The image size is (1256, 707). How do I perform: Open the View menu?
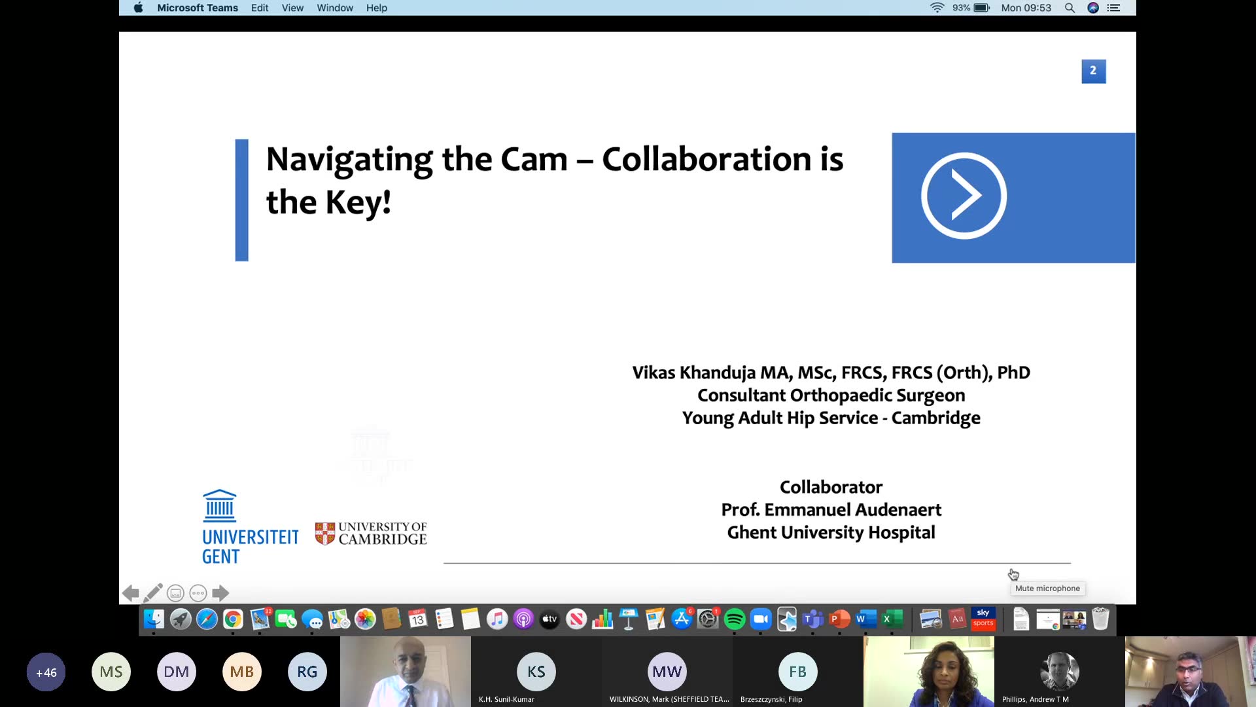(x=292, y=8)
